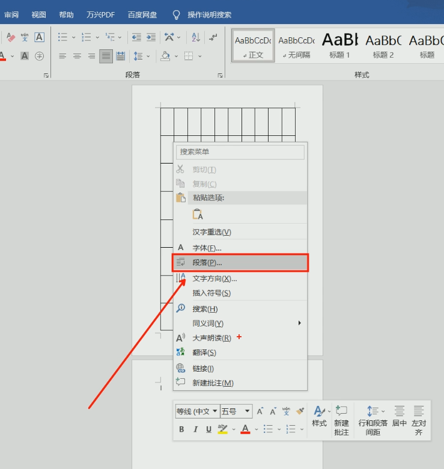This screenshot has height=469, width=444.
Task: Open font name dropdown in mini toolbar
Action: pyautogui.click(x=215, y=411)
